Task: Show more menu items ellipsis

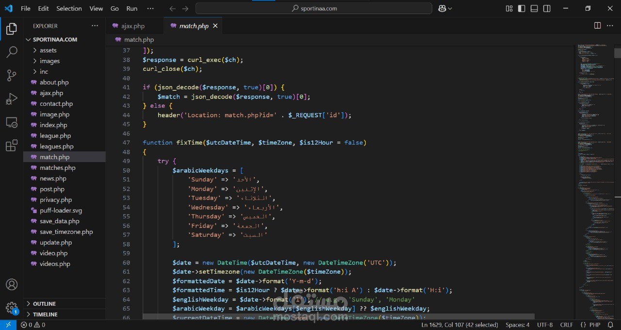Action: click(150, 8)
